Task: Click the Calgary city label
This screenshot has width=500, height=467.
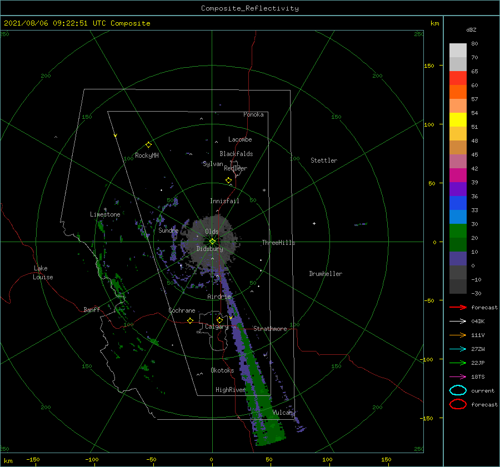Action: point(217,327)
